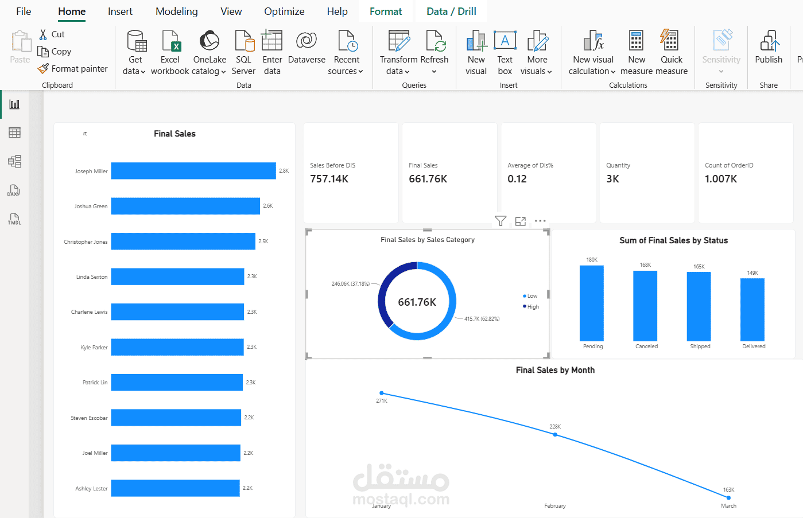Click the Delivered status column
This screenshot has width=803, height=518.
(752, 310)
